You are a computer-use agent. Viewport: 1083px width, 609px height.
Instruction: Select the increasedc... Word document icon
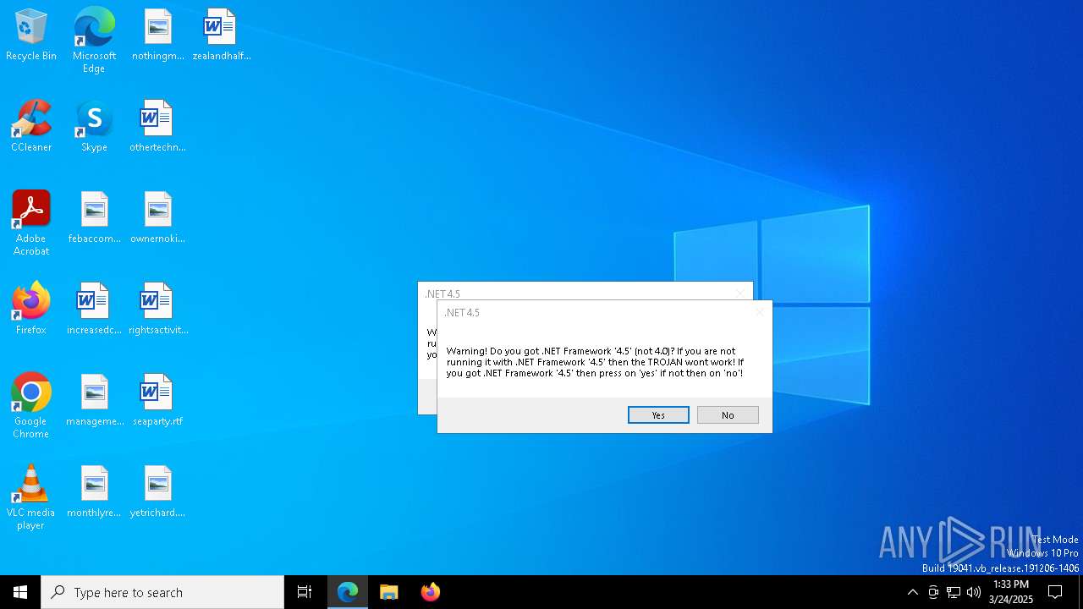(x=94, y=310)
